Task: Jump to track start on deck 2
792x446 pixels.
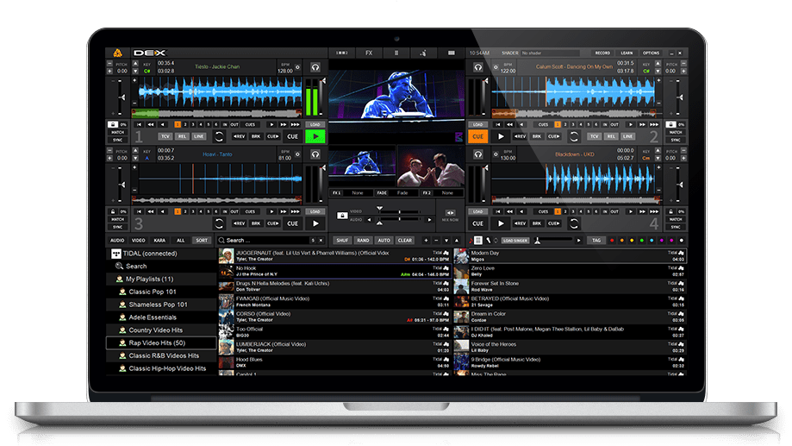Action: pos(498,124)
